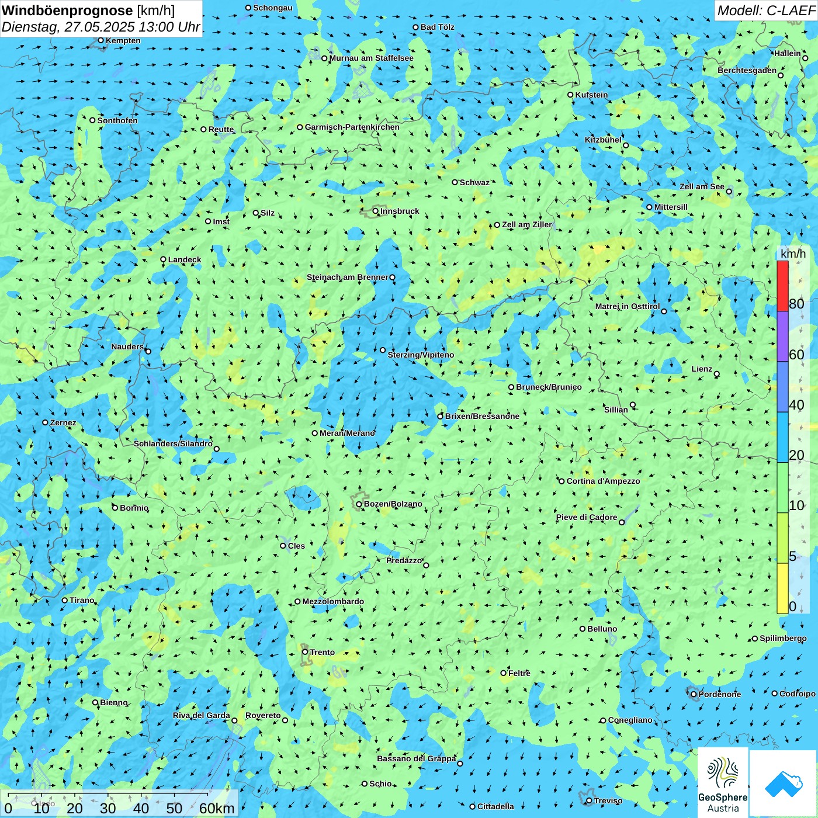The height and width of the screenshot is (818, 818).
Task: Click the 'Bruneck/Brunico' label
Action: [x=549, y=387]
